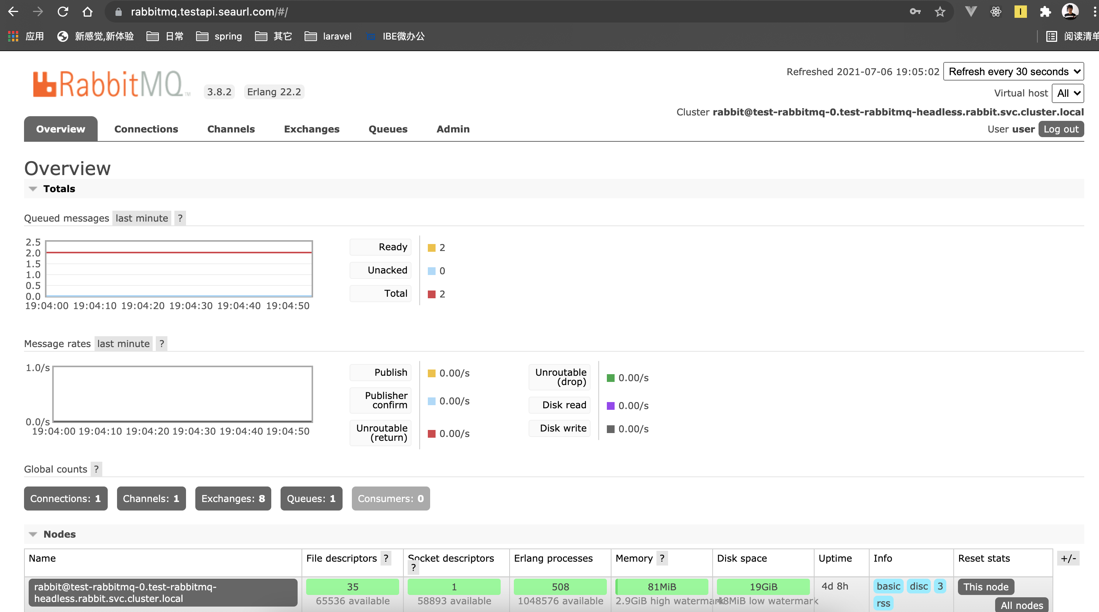Click the This node reset stats button
The height and width of the screenshot is (612, 1099).
point(985,586)
